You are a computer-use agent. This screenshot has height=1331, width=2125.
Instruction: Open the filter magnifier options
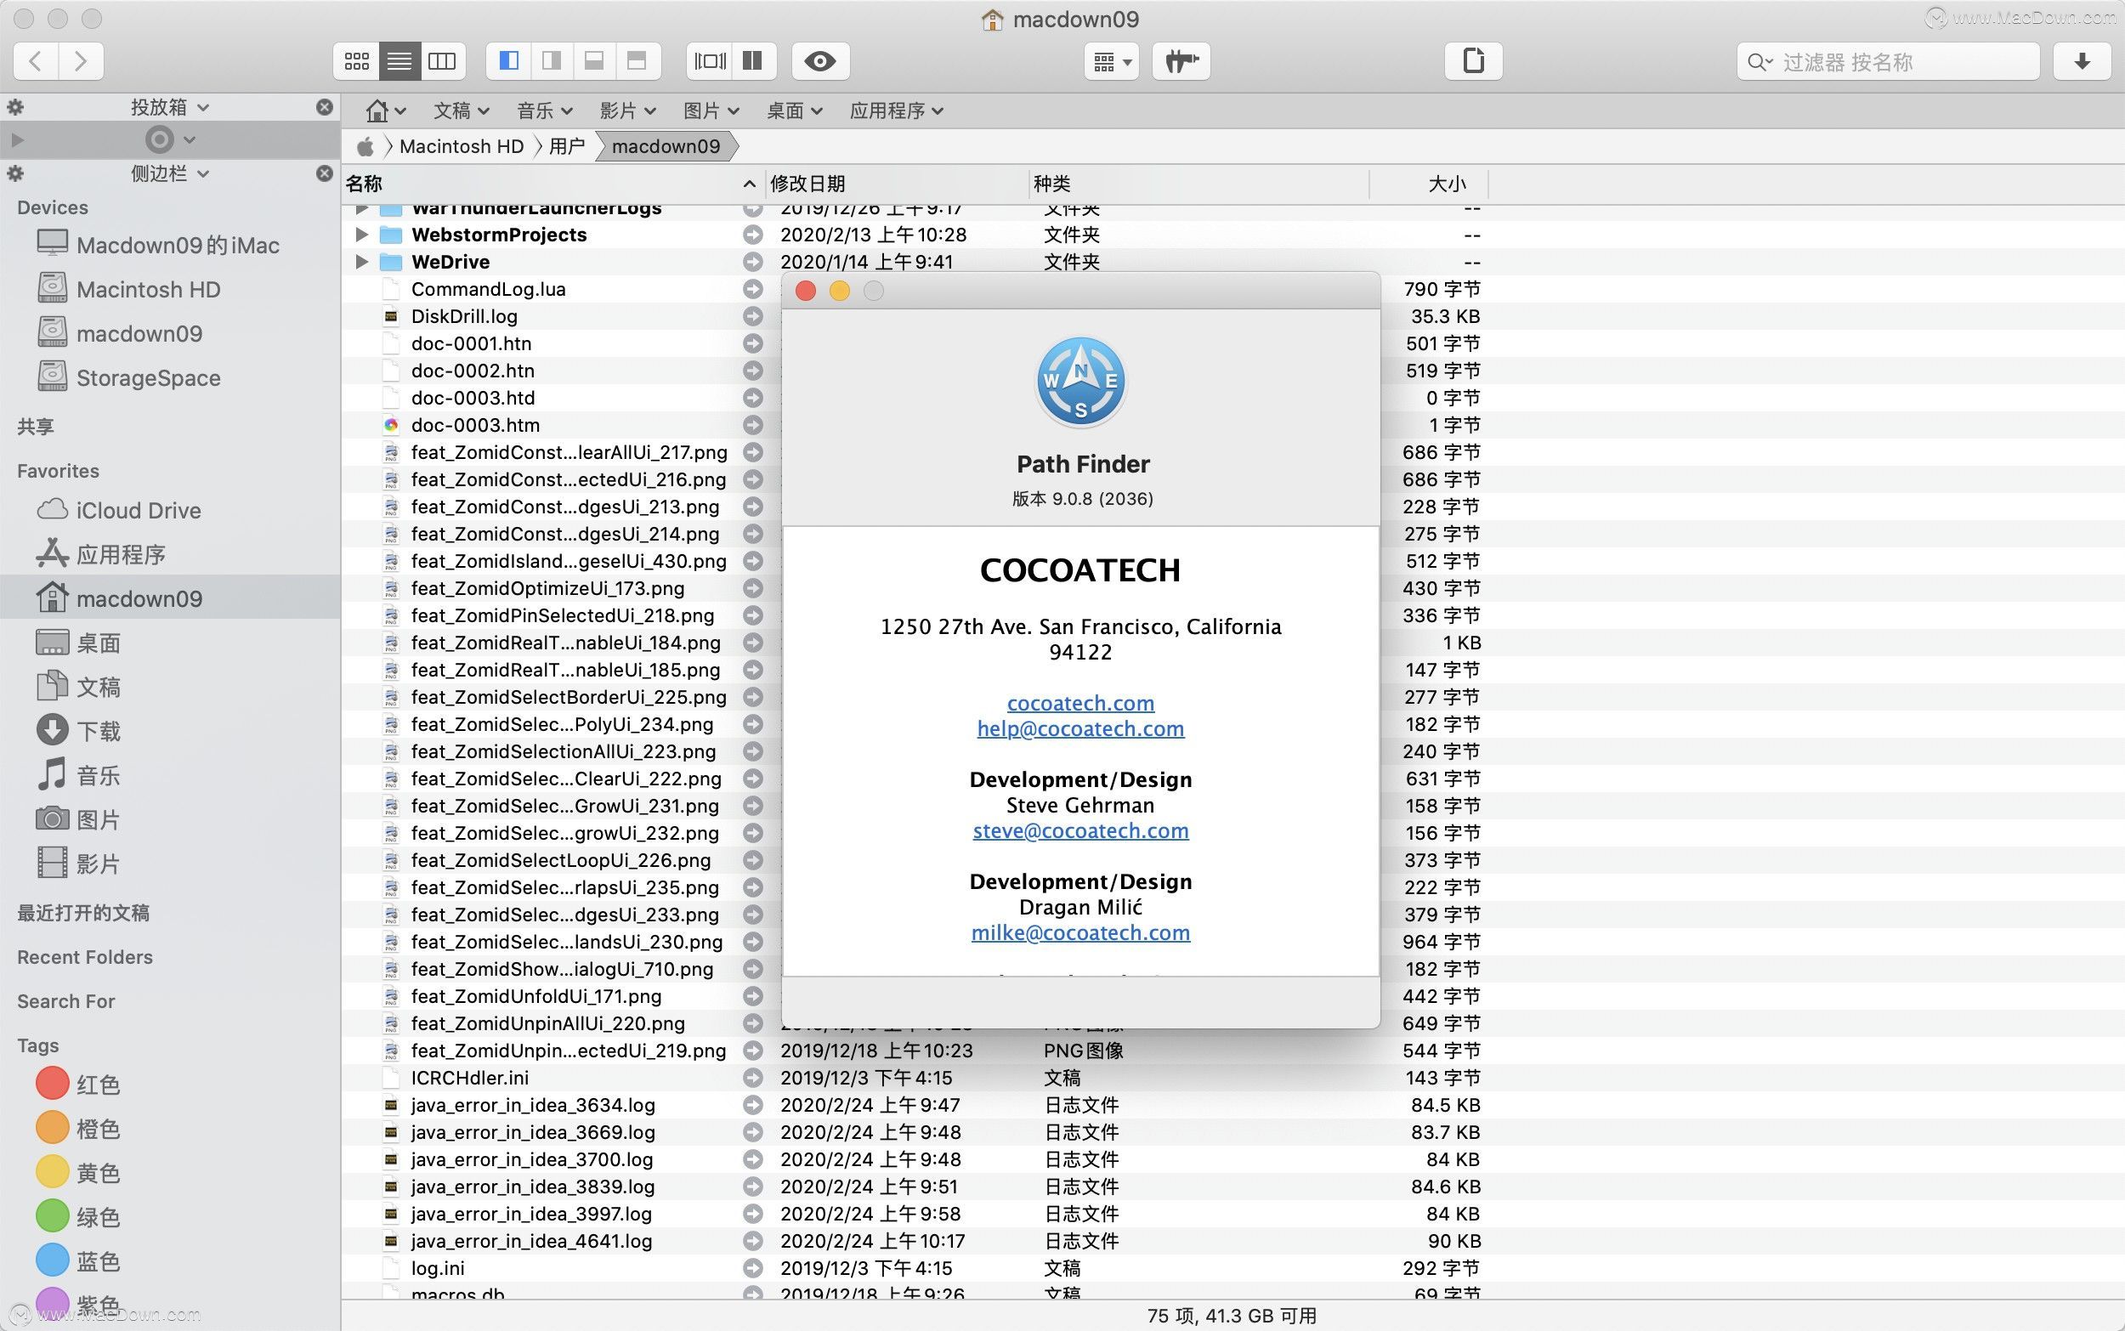pos(1759,63)
